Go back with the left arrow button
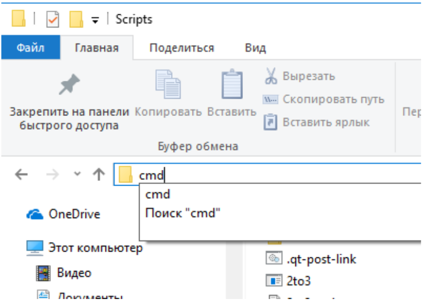The width and height of the screenshot is (440, 301). coord(21,175)
